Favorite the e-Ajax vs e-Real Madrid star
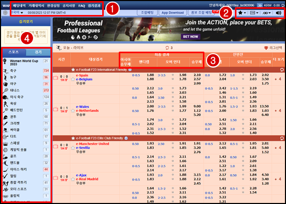This screenshot has width=286, height=204. (73, 179)
